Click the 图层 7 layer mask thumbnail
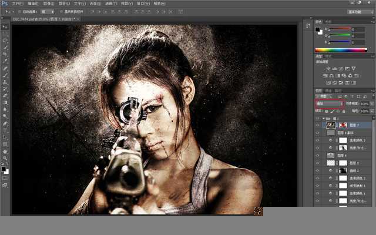Screen dimensions: 376x235 point(343,125)
